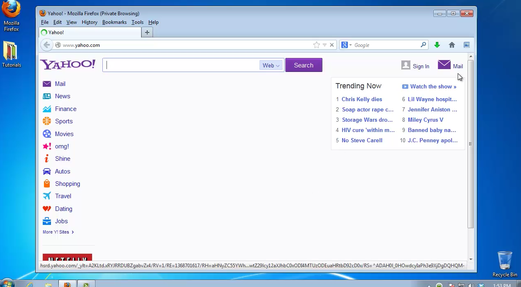521x287 pixels.
Task: Click the Dating hearts icon
Action: (47, 209)
